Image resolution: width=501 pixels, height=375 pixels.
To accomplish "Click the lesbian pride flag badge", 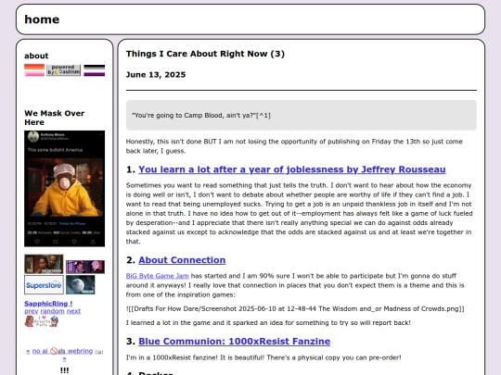I will click(x=34, y=70).
